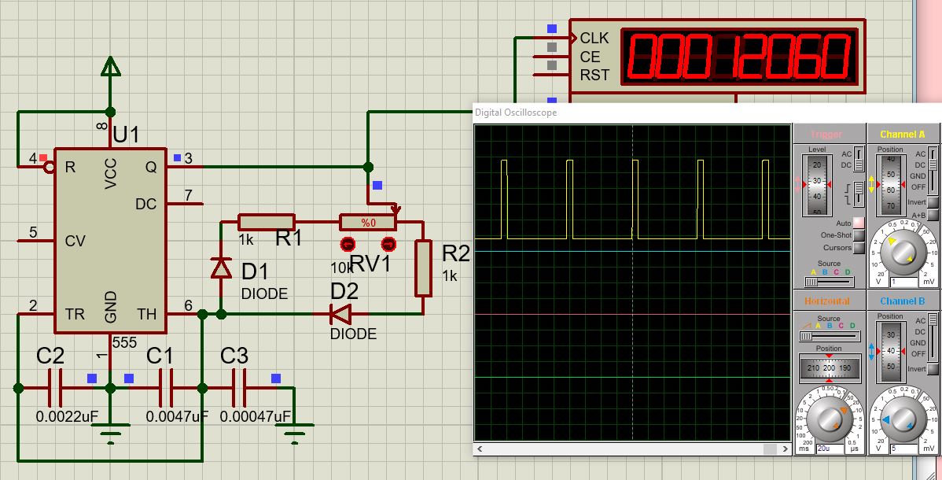Enable One-Shot trigger mode
The height and width of the screenshot is (480, 942).
point(859,235)
